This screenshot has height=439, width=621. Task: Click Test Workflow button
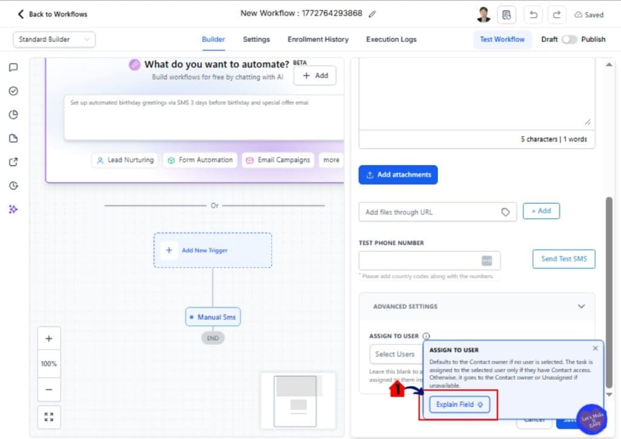coord(502,39)
